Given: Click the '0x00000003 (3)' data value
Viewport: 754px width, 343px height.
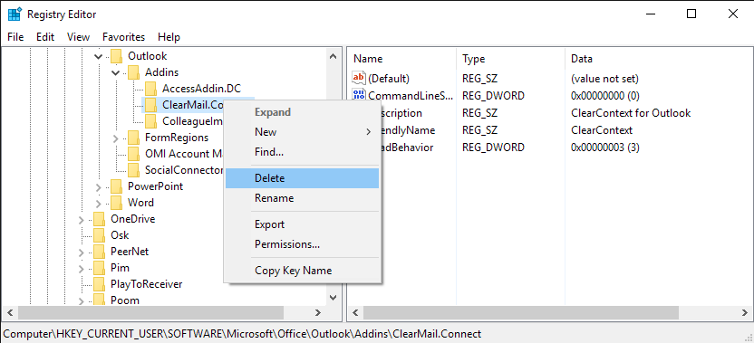Looking at the screenshot, I should tap(605, 148).
